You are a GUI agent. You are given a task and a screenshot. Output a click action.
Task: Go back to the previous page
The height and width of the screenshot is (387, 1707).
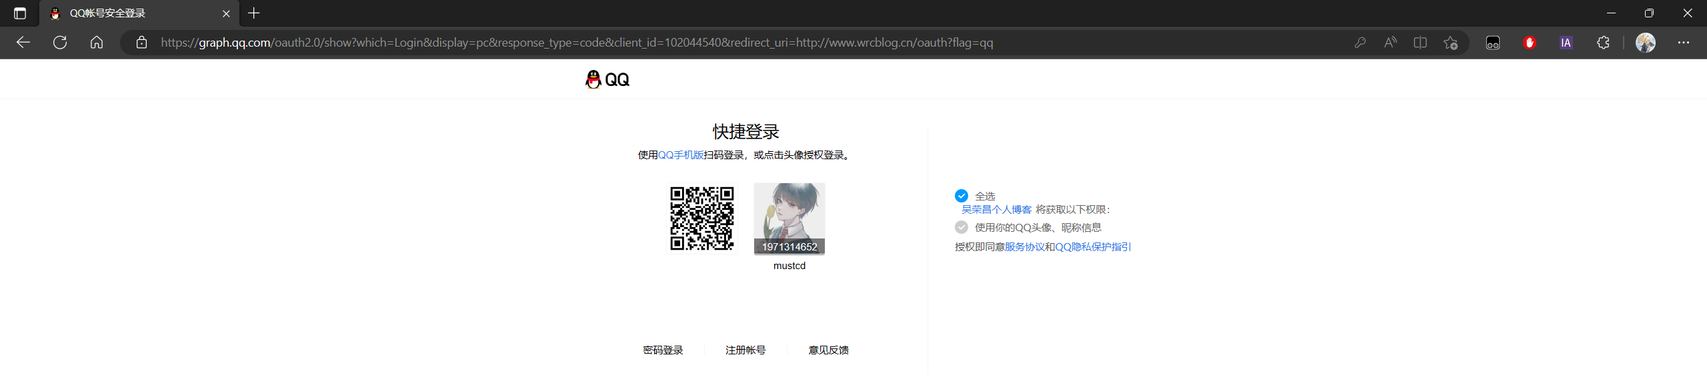23,43
